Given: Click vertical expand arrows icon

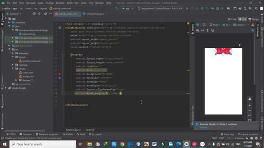Looking at the screenshot, I should point(207,30).
